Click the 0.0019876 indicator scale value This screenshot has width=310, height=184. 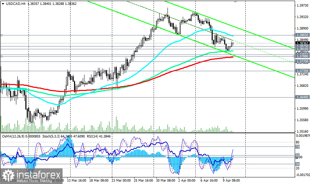pos(303,135)
